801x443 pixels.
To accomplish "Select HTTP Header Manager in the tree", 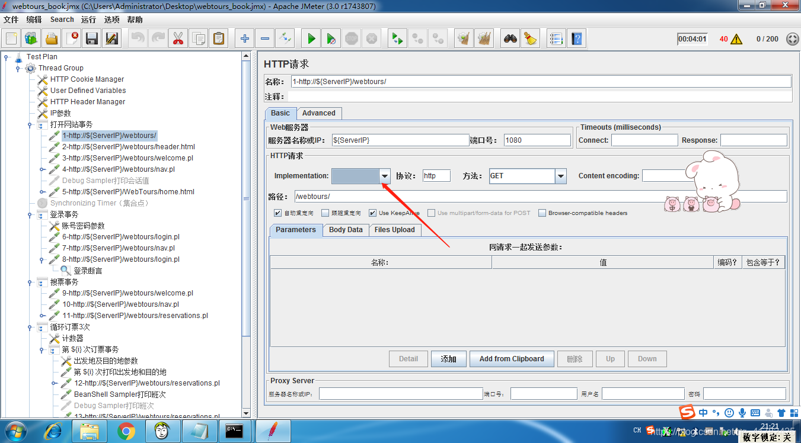I will 88,102.
